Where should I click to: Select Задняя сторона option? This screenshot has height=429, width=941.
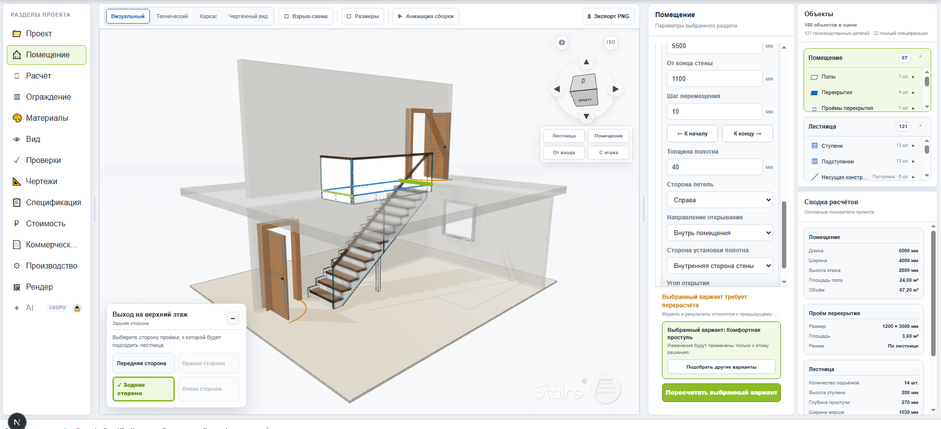[143, 389]
